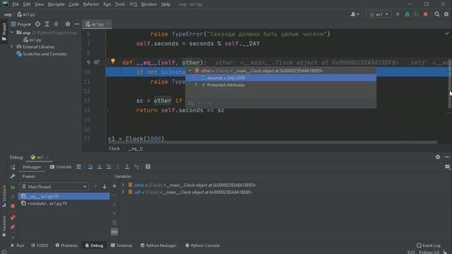Image resolution: width=452 pixels, height=254 pixels.
Task: Stop debugging with sidebar red square
Action: [13, 206]
